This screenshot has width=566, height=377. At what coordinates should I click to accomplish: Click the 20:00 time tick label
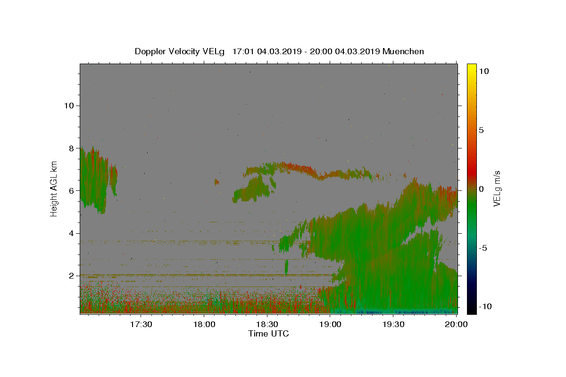tap(456, 324)
